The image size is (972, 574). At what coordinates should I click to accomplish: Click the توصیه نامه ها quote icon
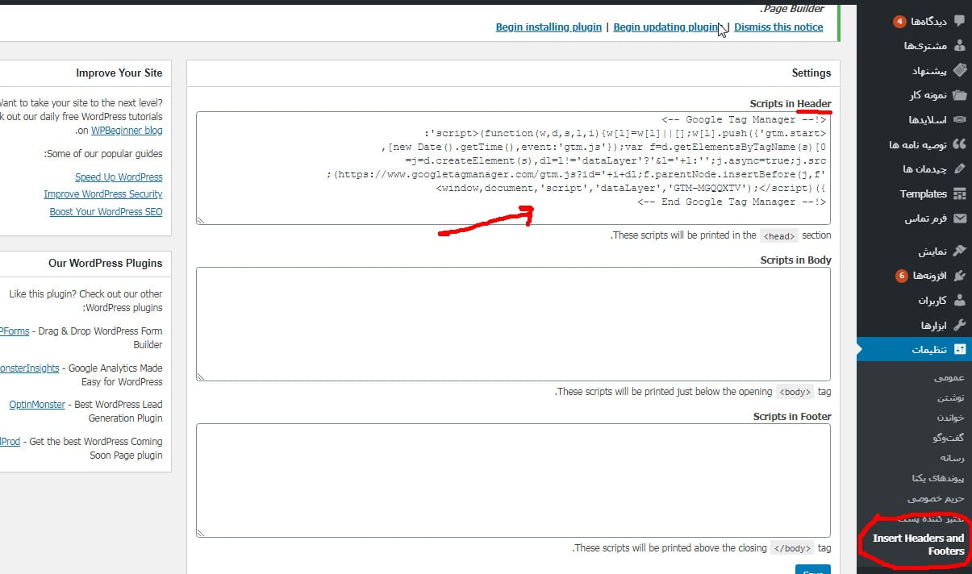click(959, 144)
